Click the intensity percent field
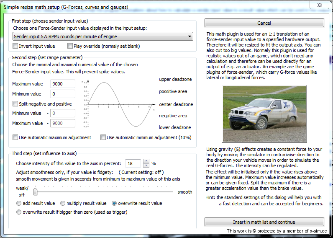The height and width of the screenshot is (238, 333). pyautogui.click(x=133, y=163)
